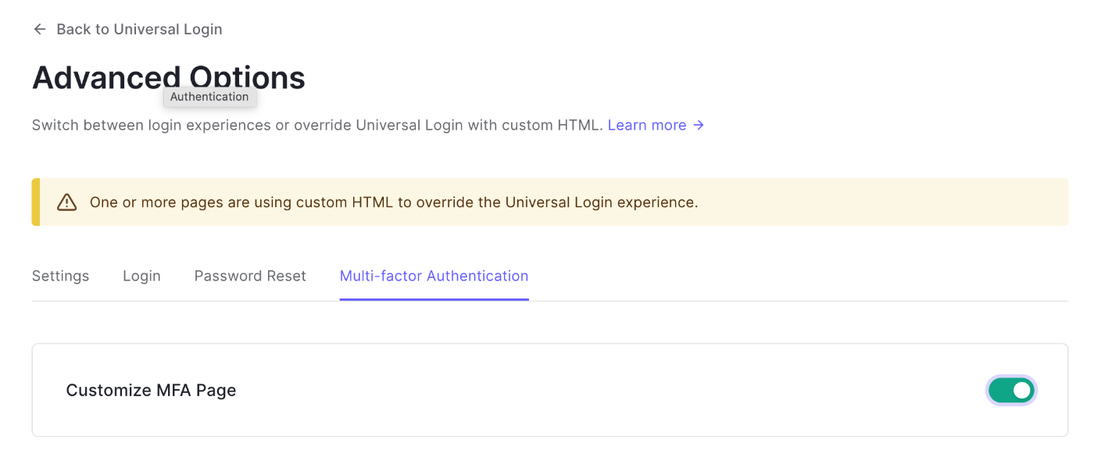Select the Password Reset tab
1094x454 pixels.
(250, 276)
